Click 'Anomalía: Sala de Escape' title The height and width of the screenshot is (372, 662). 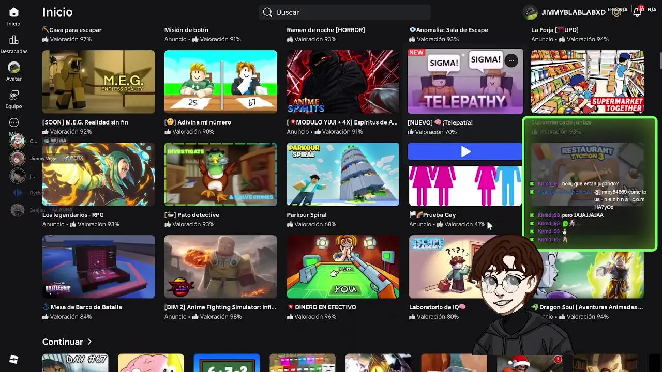pyautogui.click(x=449, y=30)
